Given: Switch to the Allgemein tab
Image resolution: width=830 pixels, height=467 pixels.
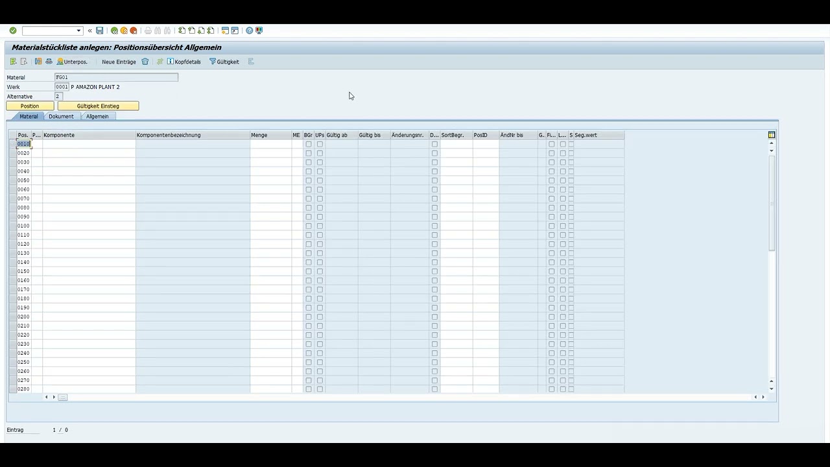Looking at the screenshot, I should click(x=97, y=116).
